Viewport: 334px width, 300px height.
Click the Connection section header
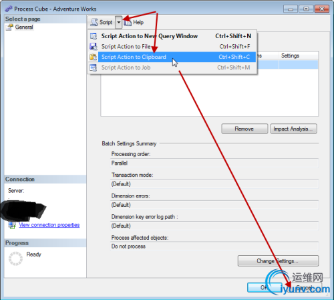point(20,179)
